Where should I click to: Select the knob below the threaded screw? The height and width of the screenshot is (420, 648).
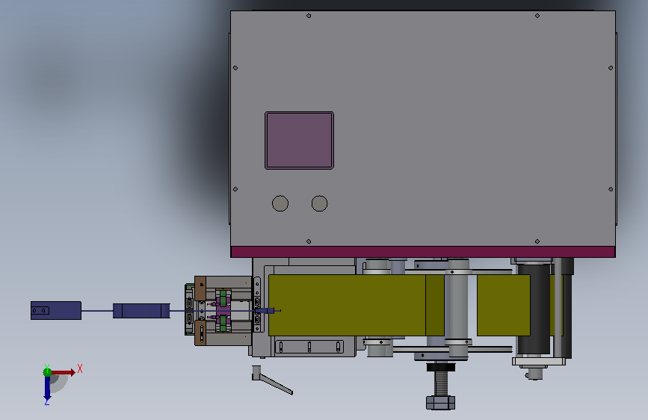pos(440,403)
